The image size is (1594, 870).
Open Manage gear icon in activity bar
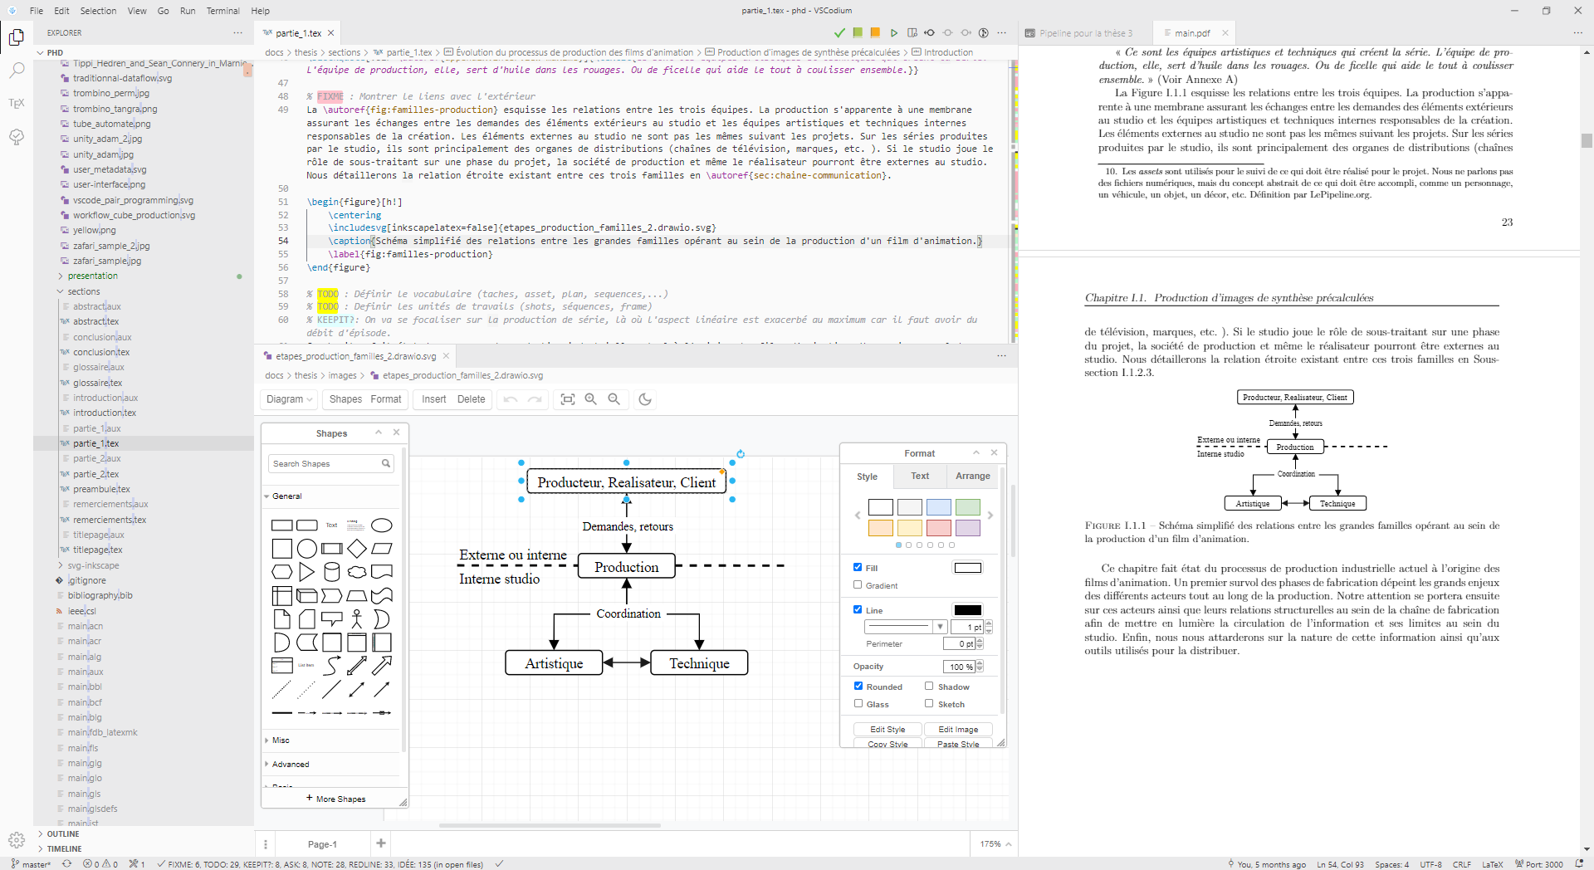(x=17, y=839)
